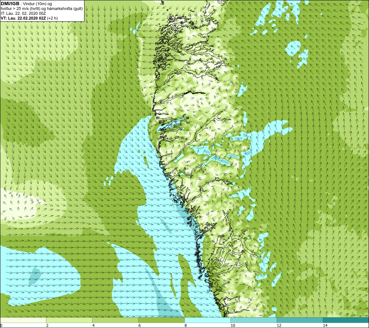The height and width of the screenshot is (328, 369).
Task: Click the 10–12 m/s cyan swatch
Action: click(x=254, y=320)
